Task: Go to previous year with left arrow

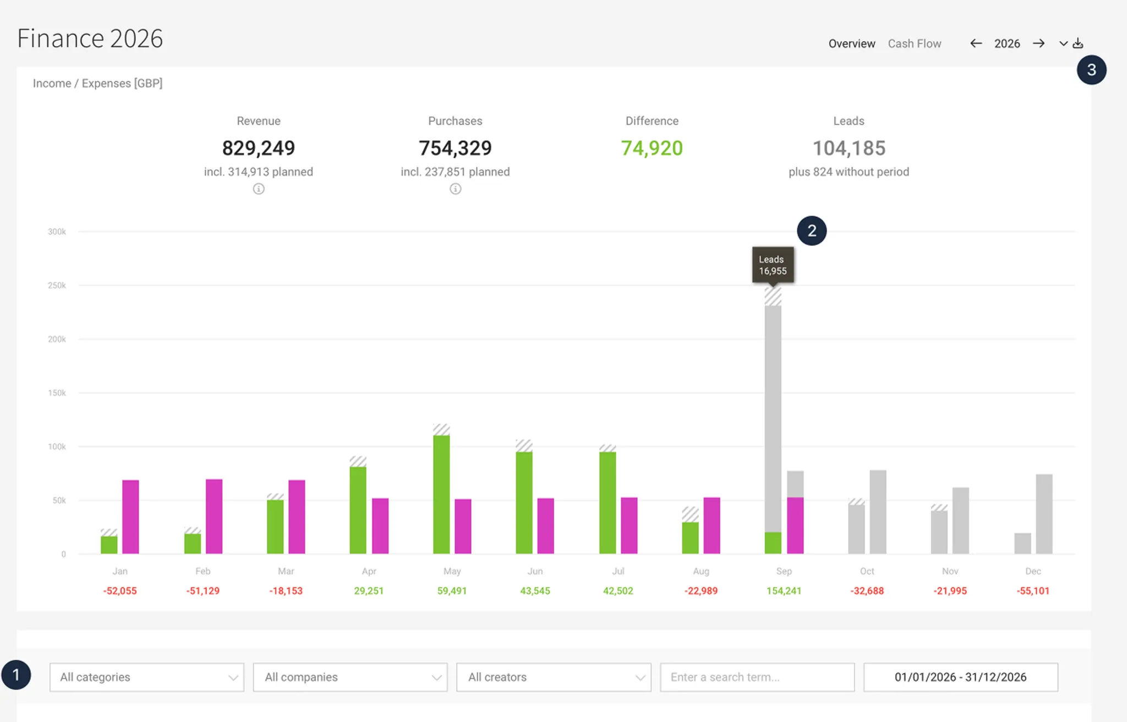Action: tap(976, 43)
